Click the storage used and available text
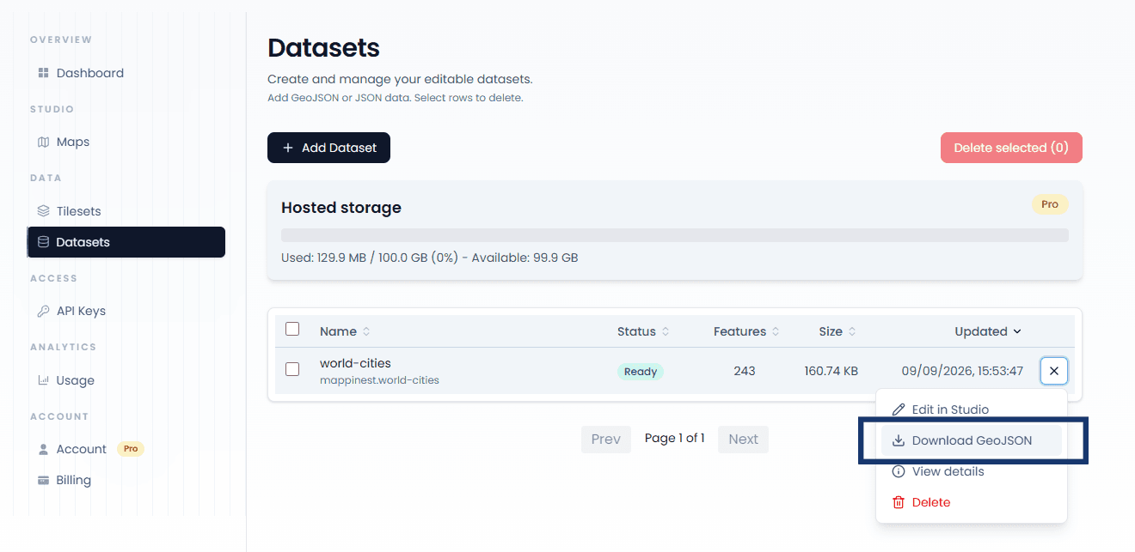The image size is (1135, 552). coord(429,258)
